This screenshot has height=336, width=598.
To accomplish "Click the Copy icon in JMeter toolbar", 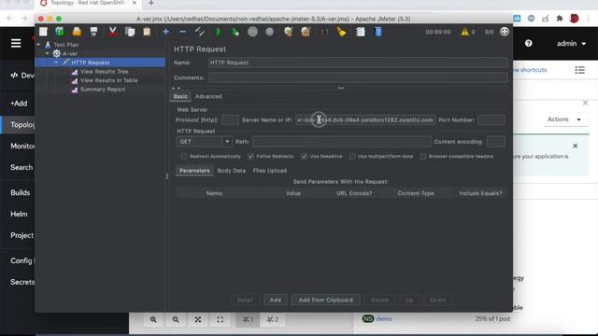I will (130, 32).
